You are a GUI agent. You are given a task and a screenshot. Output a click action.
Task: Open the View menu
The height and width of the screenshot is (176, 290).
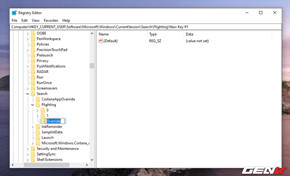point(35,20)
